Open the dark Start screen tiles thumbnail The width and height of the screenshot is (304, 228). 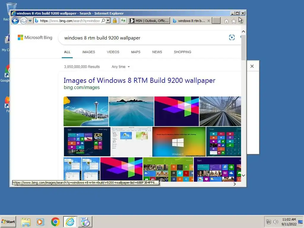coord(87,142)
